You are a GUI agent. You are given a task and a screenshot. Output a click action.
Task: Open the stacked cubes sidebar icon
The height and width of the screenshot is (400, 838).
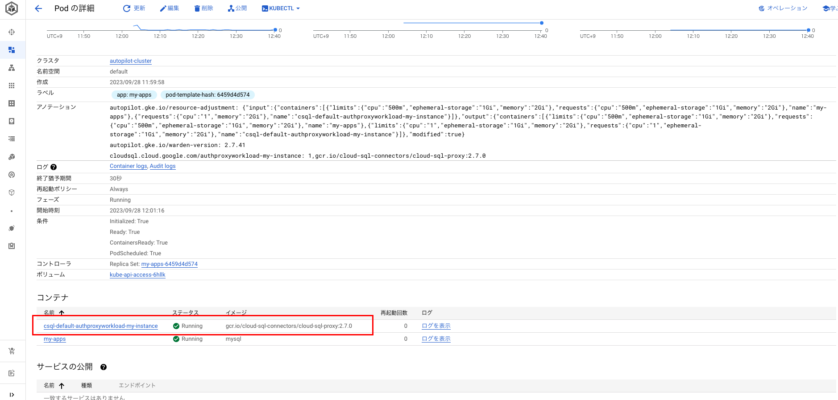[x=12, y=157]
